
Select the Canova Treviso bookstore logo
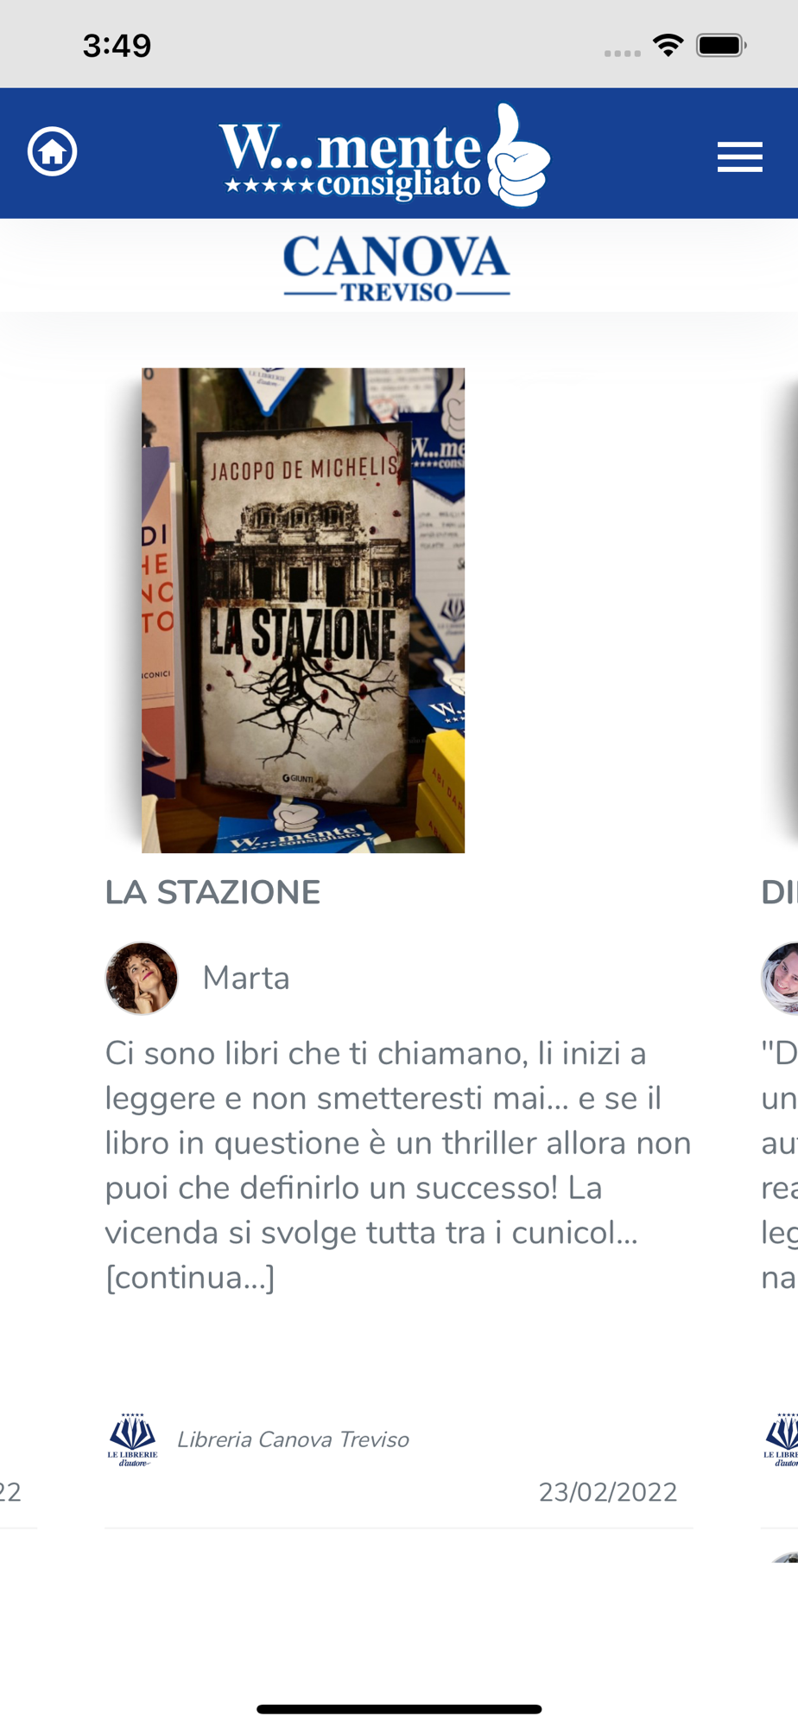(397, 267)
